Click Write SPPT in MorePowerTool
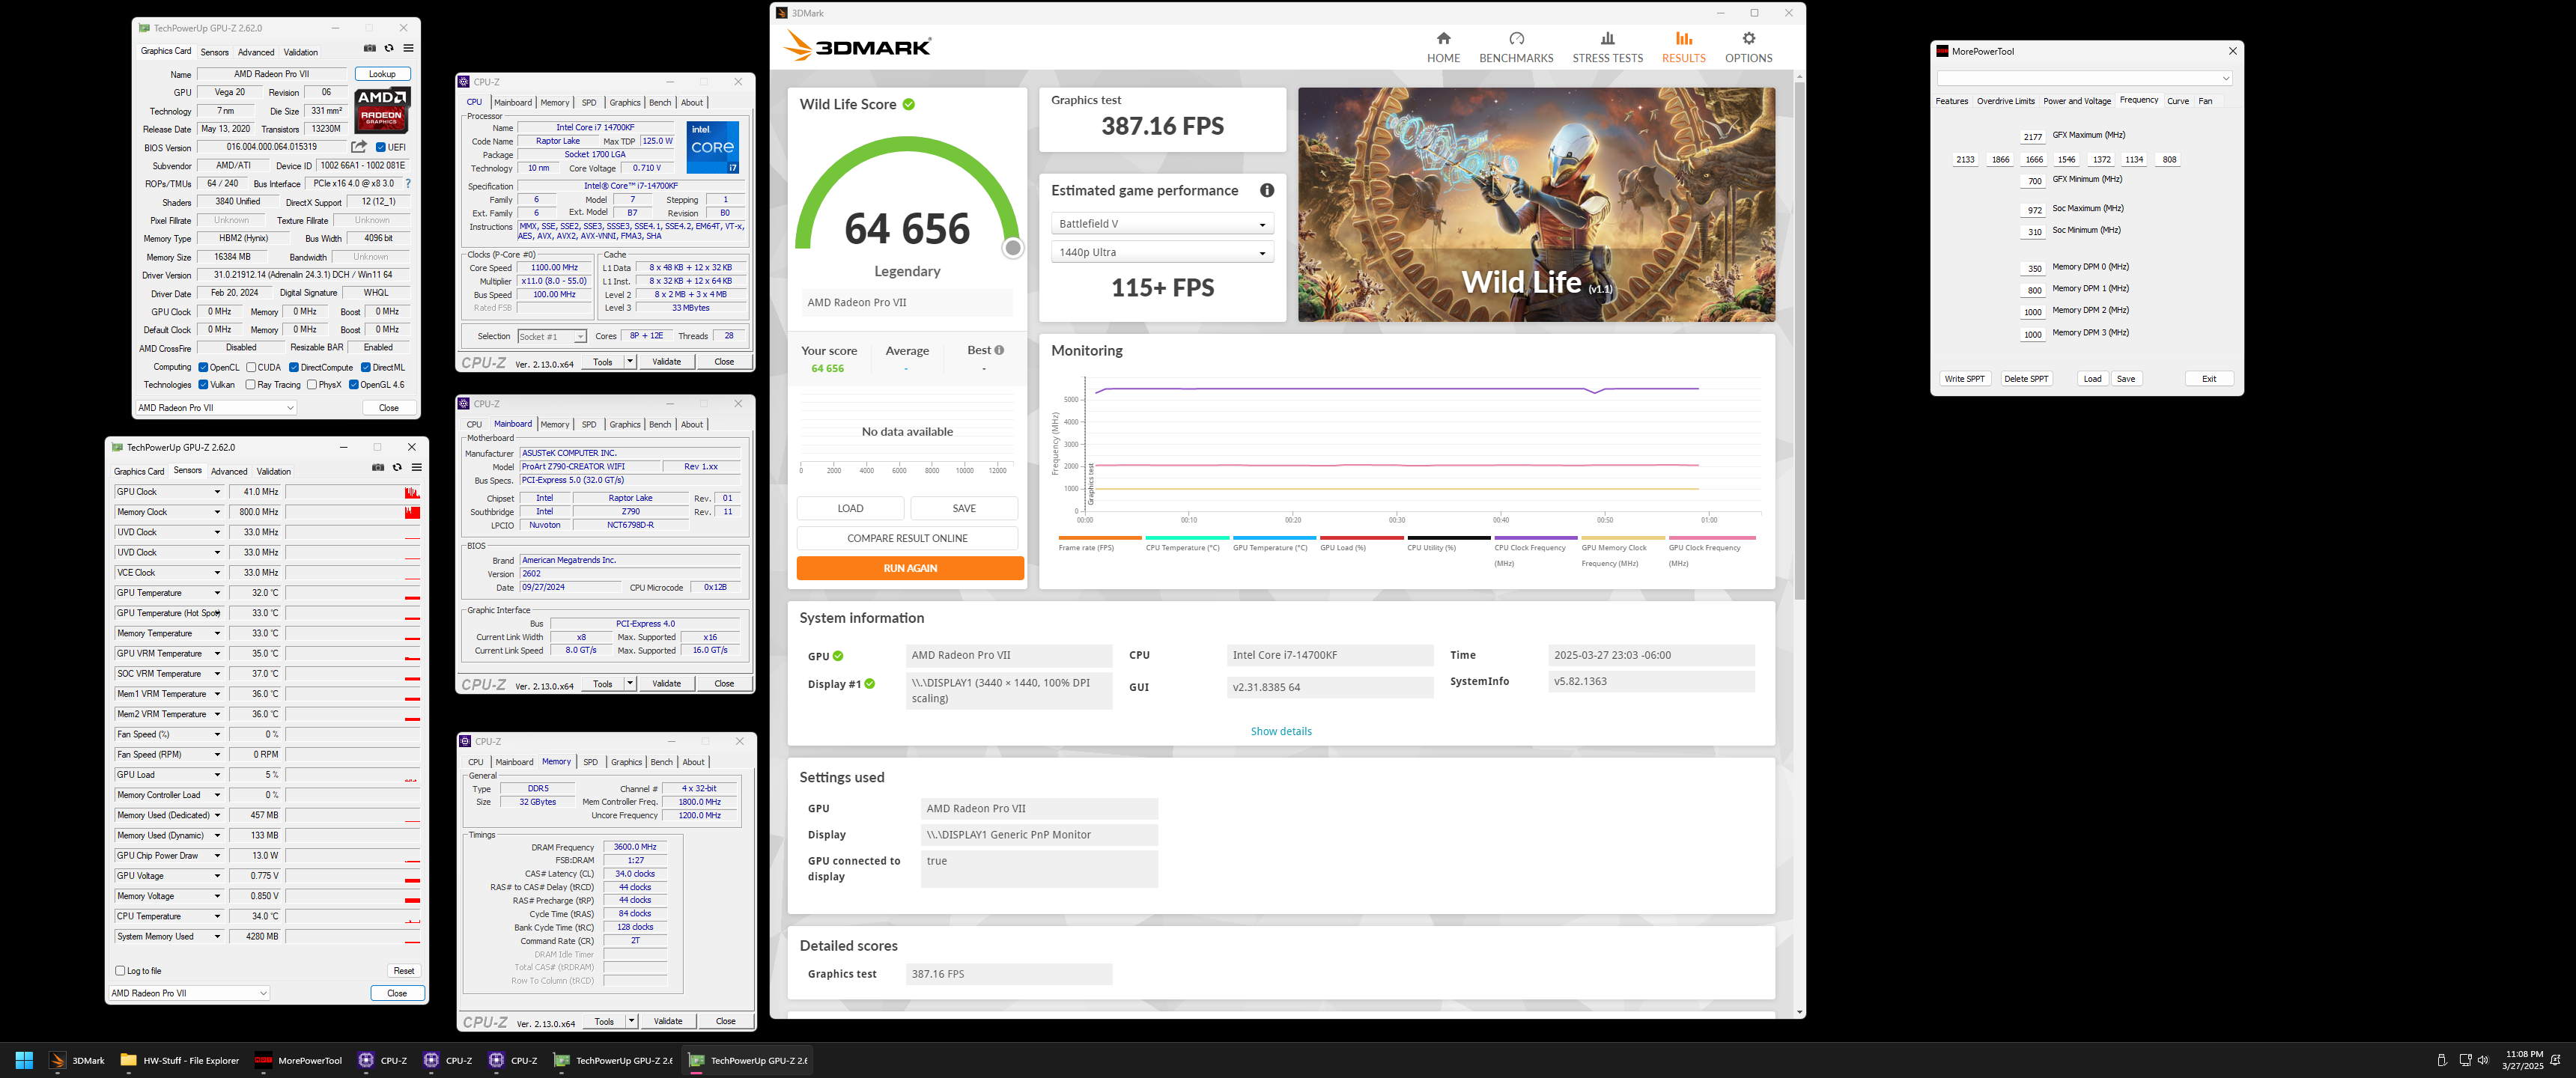2576x1078 pixels. [x=1964, y=379]
